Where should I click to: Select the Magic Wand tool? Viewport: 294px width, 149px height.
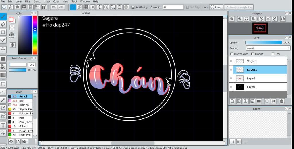tap(3, 100)
